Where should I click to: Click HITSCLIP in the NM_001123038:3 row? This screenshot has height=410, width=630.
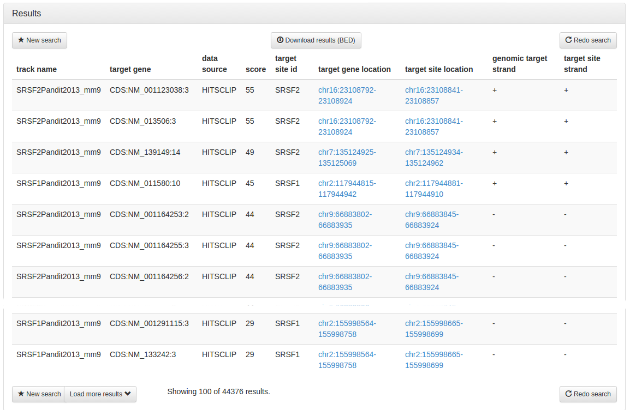(219, 90)
